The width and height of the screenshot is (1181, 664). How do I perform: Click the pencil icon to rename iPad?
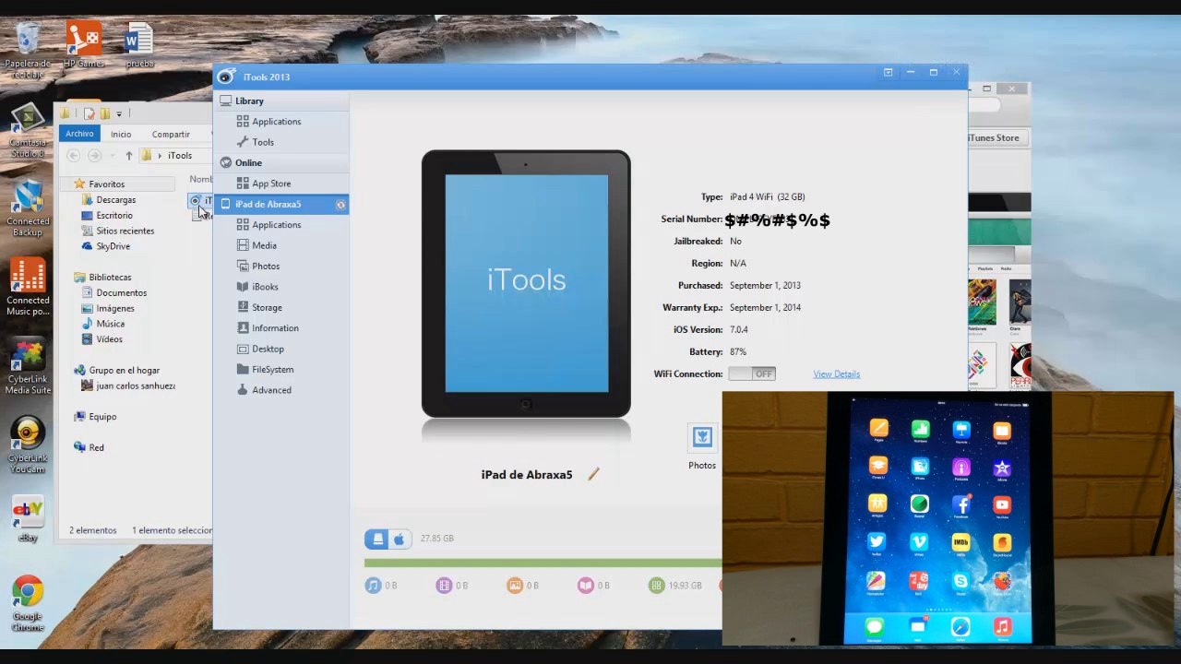pos(593,474)
